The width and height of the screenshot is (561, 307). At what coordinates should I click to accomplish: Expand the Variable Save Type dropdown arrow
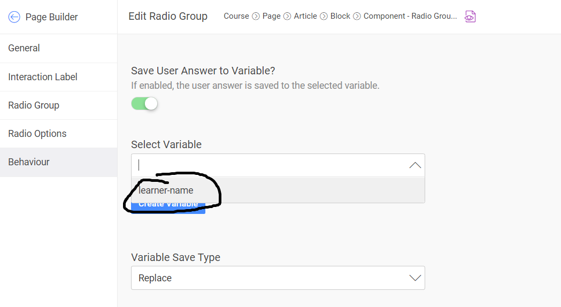pyautogui.click(x=415, y=278)
